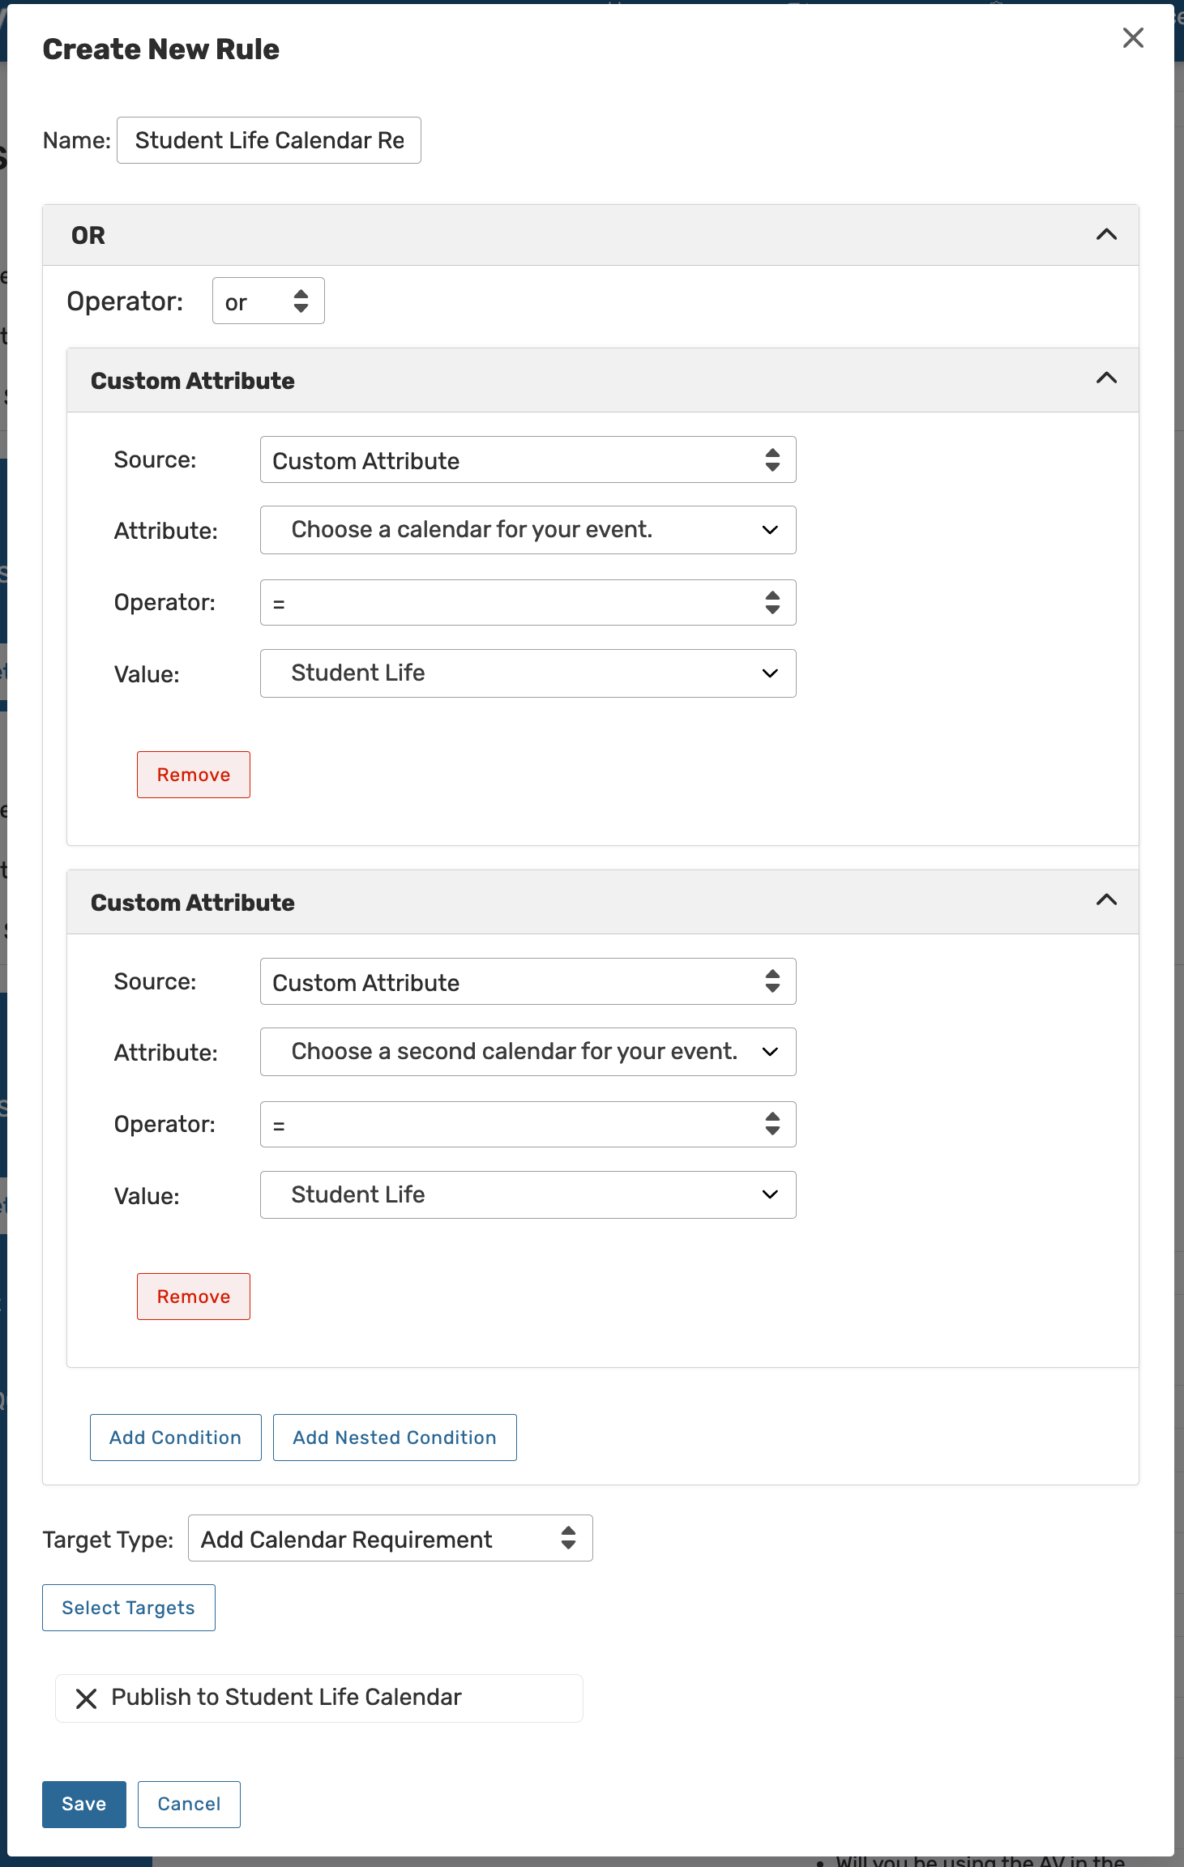This screenshot has width=1184, height=1867.
Task: Open the Target Type dropdown
Action: pyautogui.click(x=390, y=1539)
